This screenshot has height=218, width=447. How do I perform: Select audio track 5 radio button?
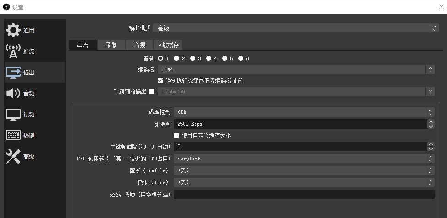coord(224,58)
